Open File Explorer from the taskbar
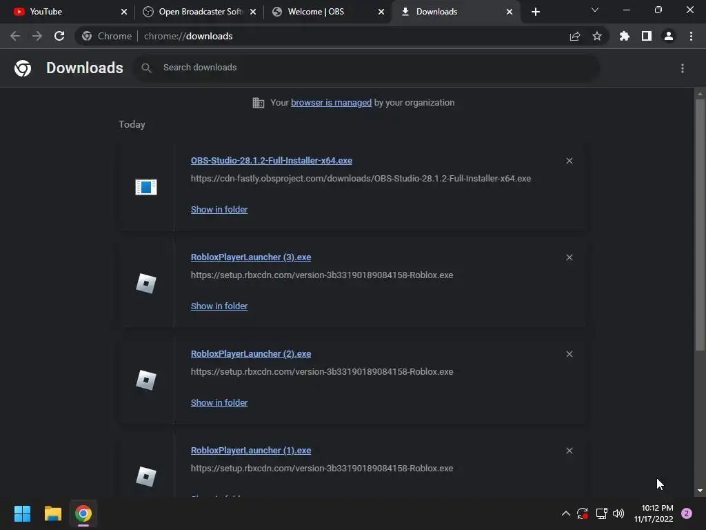The height and width of the screenshot is (530, 706). [52, 513]
